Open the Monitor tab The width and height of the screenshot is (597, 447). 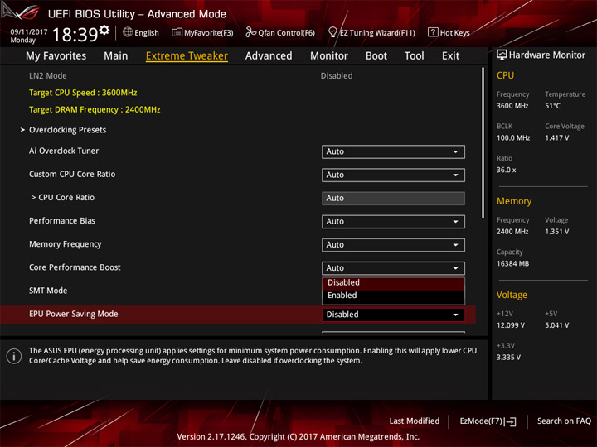click(329, 56)
